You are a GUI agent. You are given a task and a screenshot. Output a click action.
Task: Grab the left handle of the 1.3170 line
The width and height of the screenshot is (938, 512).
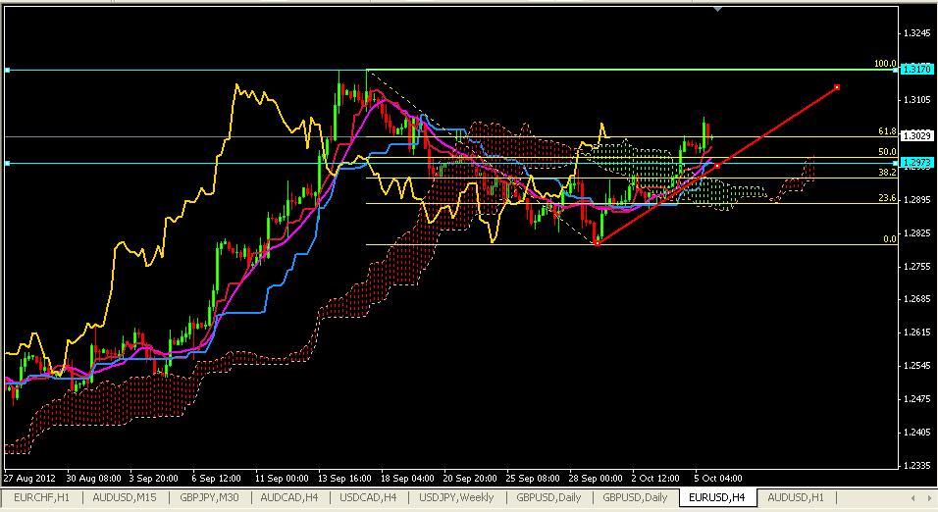pos(7,70)
